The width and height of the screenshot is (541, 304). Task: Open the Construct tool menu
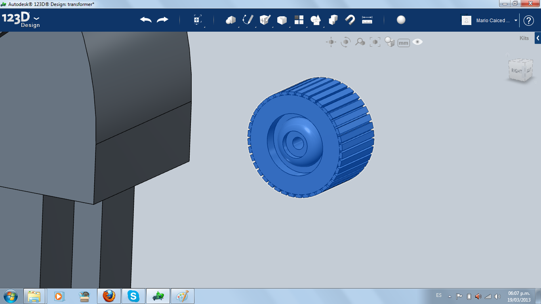tap(265, 20)
